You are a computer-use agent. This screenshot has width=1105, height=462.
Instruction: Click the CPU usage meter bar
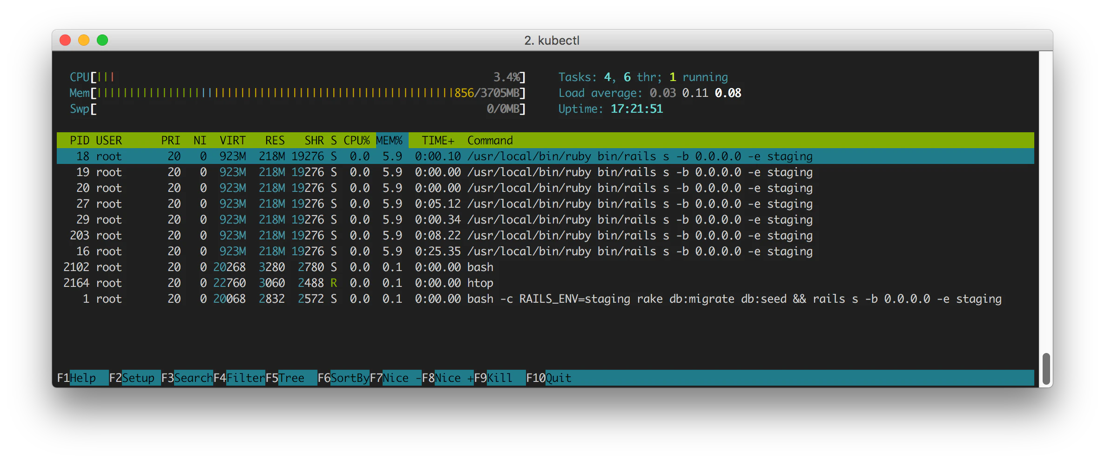pyautogui.click(x=297, y=77)
